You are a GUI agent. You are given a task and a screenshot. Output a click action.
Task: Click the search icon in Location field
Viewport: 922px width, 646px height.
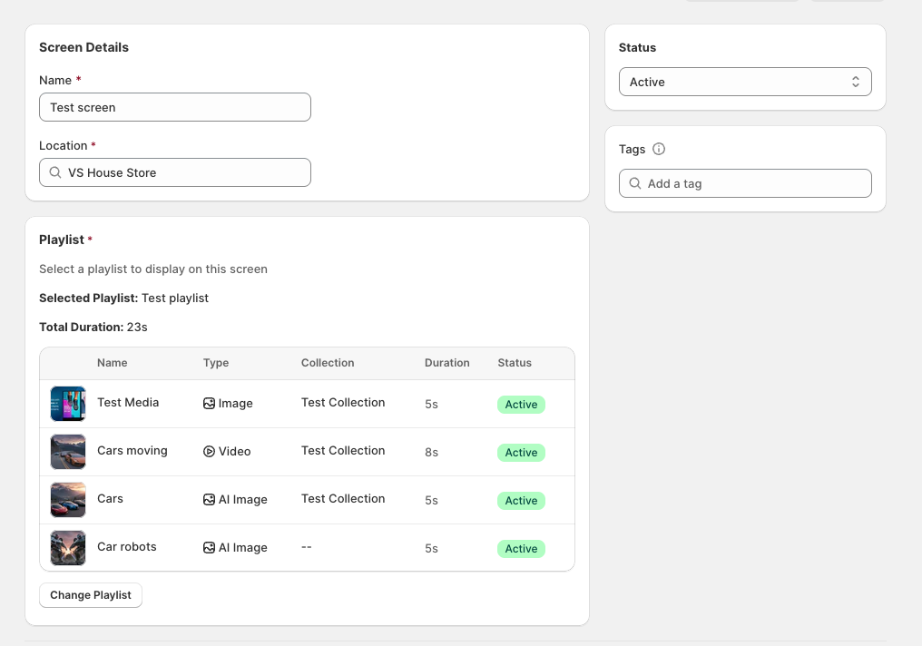pyautogui.click(x=55, y=172)
